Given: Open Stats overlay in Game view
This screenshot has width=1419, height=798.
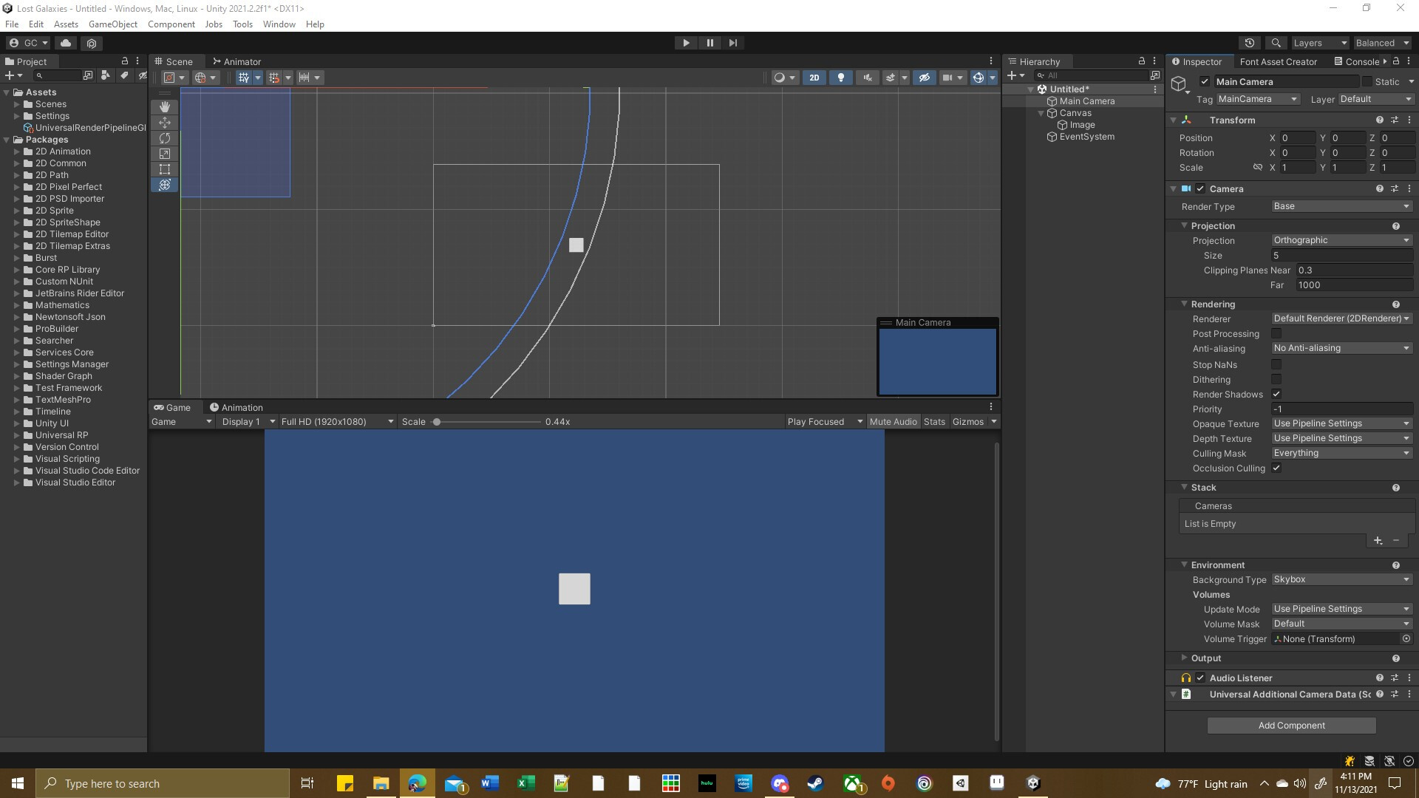Looking at the screenshot, I should tap(934, 422).
